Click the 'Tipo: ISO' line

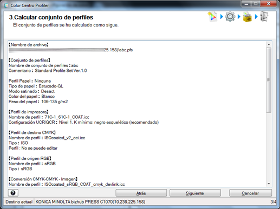coord(18,143)
